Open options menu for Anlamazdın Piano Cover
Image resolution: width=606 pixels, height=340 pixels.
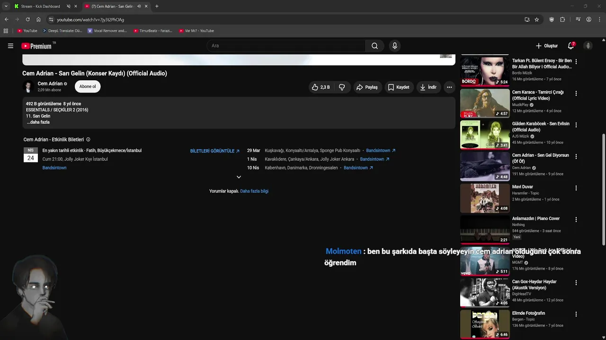[576, 220]
